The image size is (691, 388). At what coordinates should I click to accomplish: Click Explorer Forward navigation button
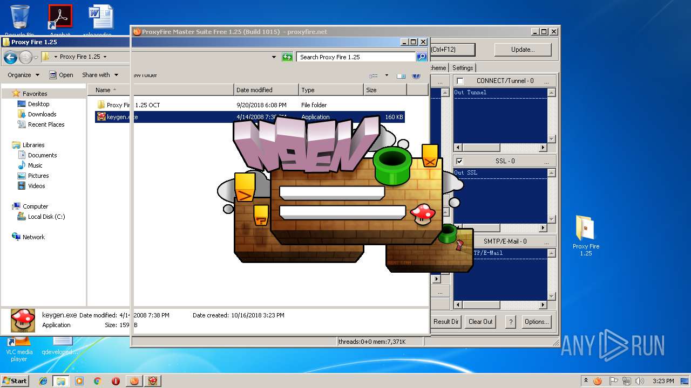pos(25,57)
